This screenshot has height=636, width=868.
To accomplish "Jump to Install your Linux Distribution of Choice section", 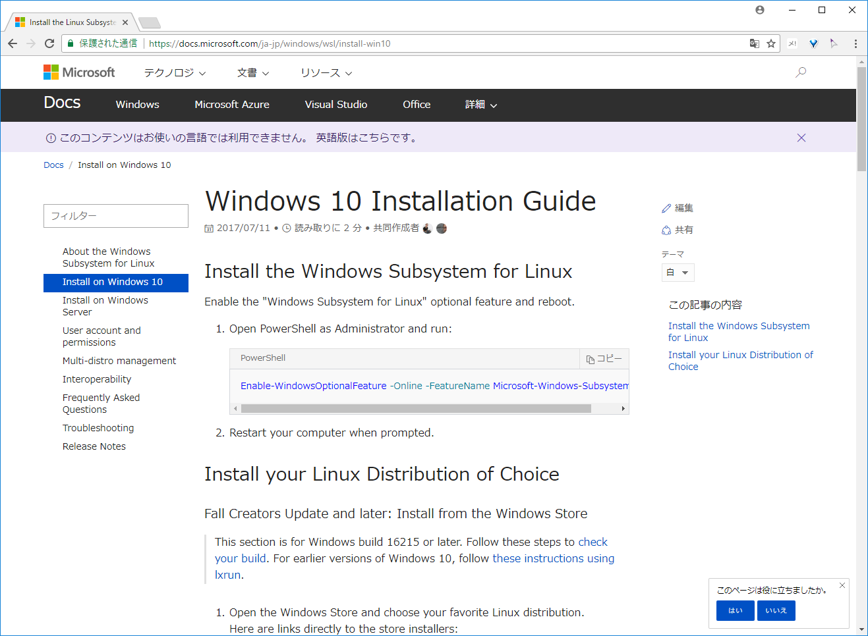I will (741, 361).
